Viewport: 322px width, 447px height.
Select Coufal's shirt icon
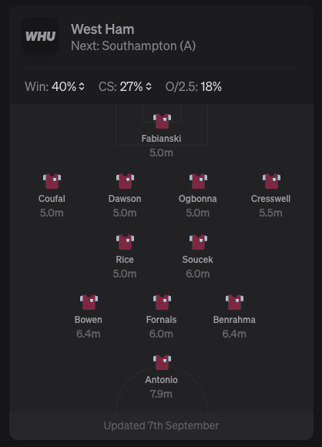point(52,181)
